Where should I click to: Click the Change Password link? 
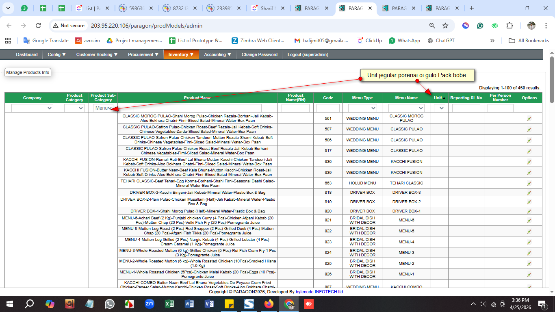coord(259,54)
